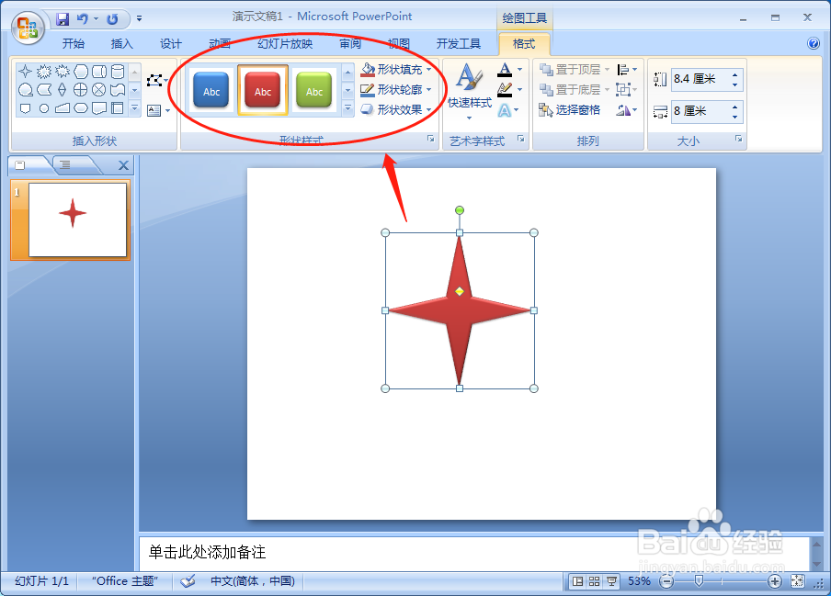This screenshot has height=596, width=831.
Task: Open the Text Box dropdown
Action: 158,110
